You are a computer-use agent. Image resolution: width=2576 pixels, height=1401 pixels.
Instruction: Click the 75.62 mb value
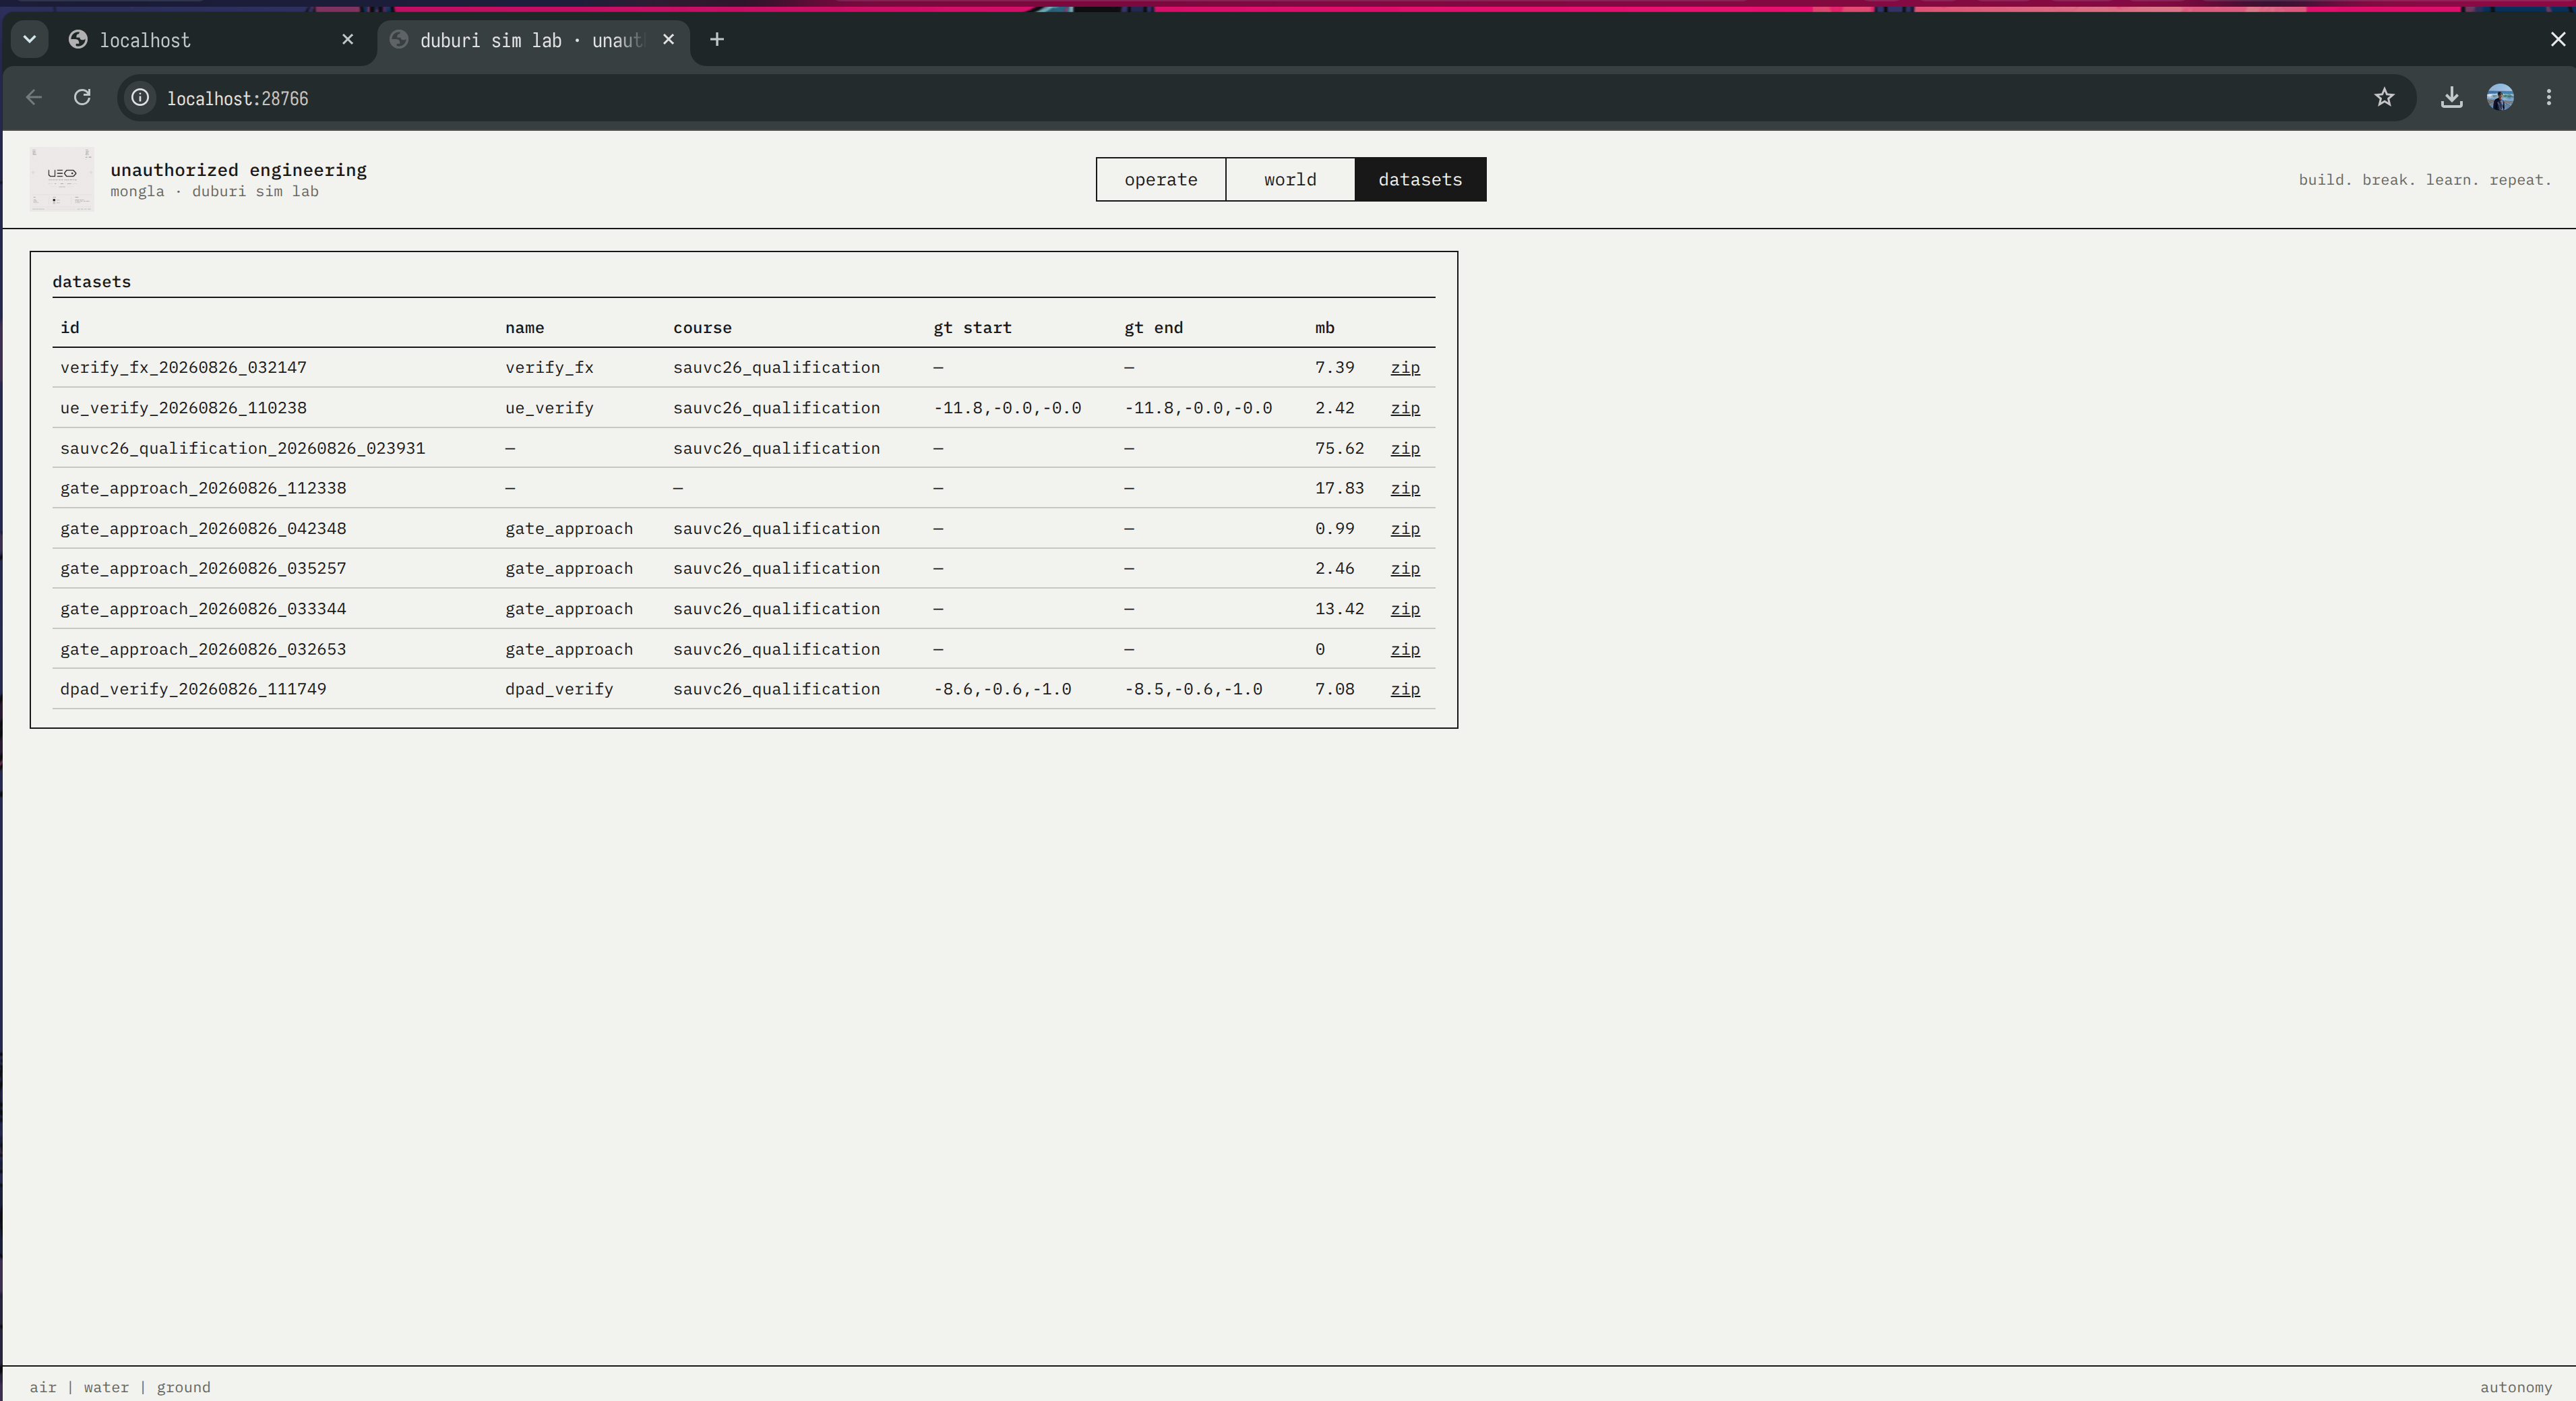tap(1339, 448)
